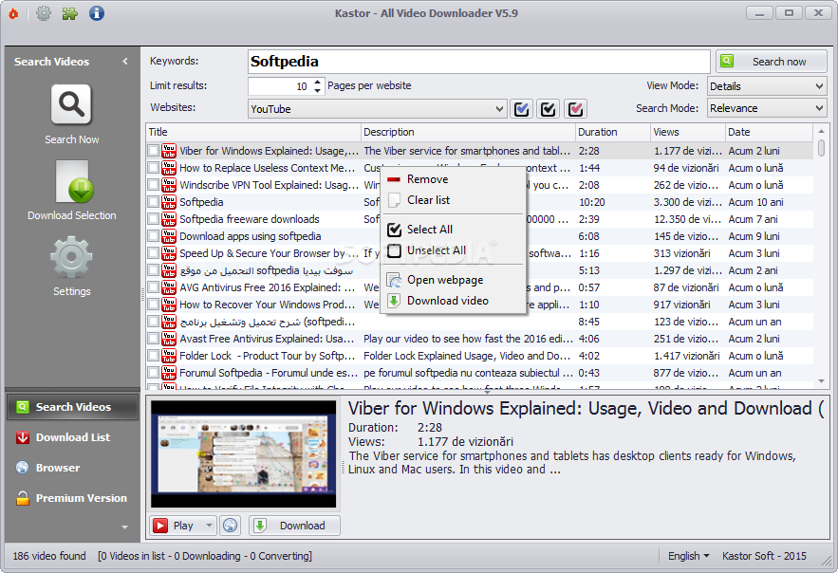This screenshot has width=838, height=573.
Task: Increase the Limit results value
Action: pyautogui.click(x=318, y=82)
